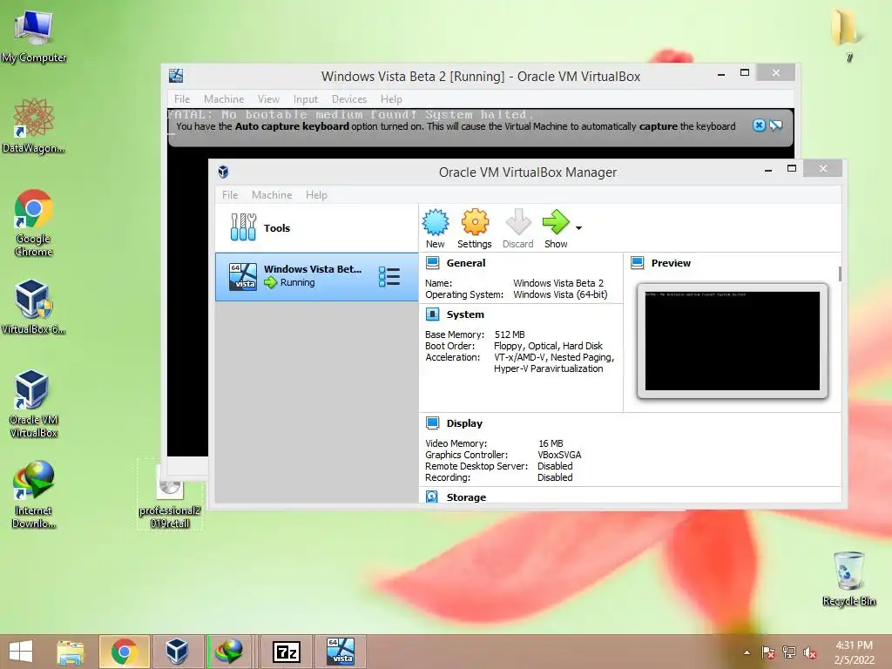Open Internet Download Manager taskbar icon
Screen dimensions: 892x669
coord(229,652)
